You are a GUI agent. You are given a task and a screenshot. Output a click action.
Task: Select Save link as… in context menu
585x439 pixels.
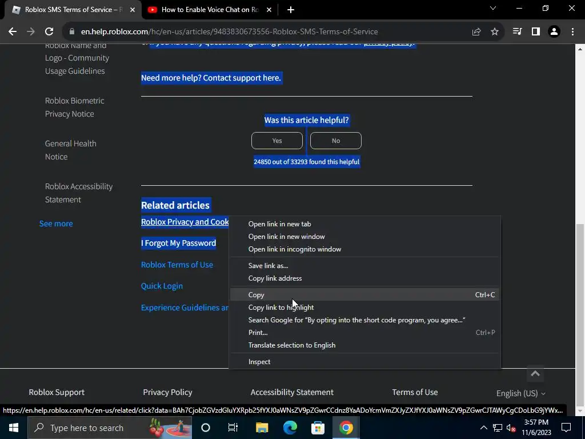[364, 266]
